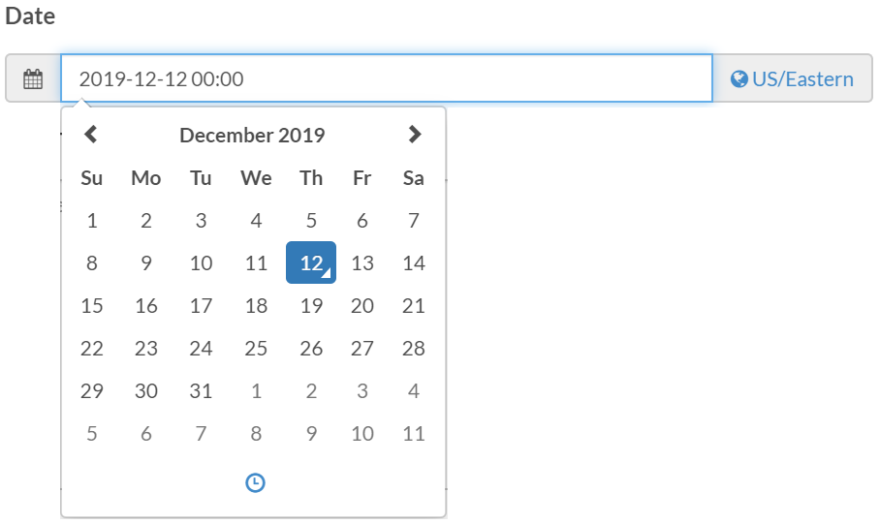
Task: Focus the date text input field
Action: 387,78
